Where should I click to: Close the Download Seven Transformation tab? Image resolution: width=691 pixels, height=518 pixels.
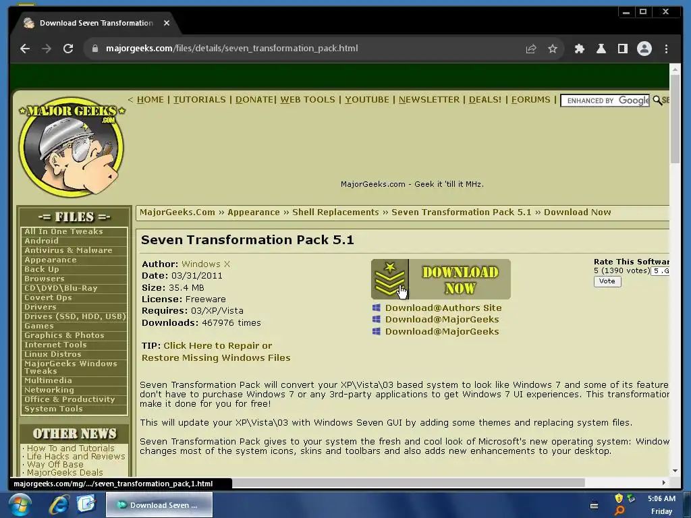(x=167, y=23)
